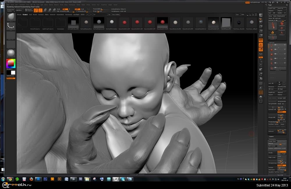Image resolution: width=291 pixels, height=189 pixels.
Task: Switch to the Project tab in LightBox
Action: pyautogui.click(x=25, y=14)
